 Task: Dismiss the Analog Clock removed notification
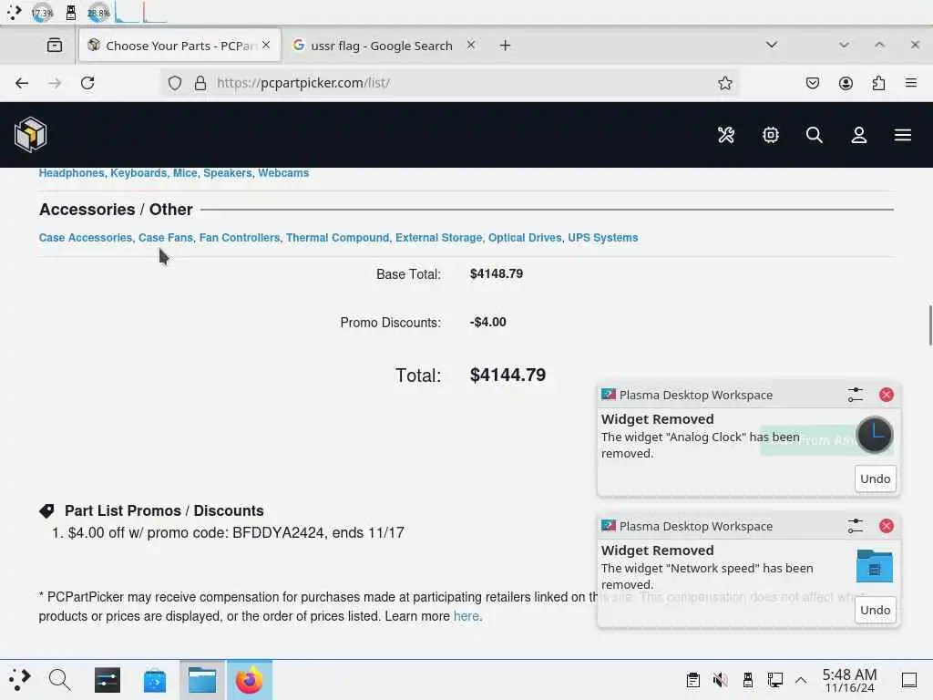[886, 395]
